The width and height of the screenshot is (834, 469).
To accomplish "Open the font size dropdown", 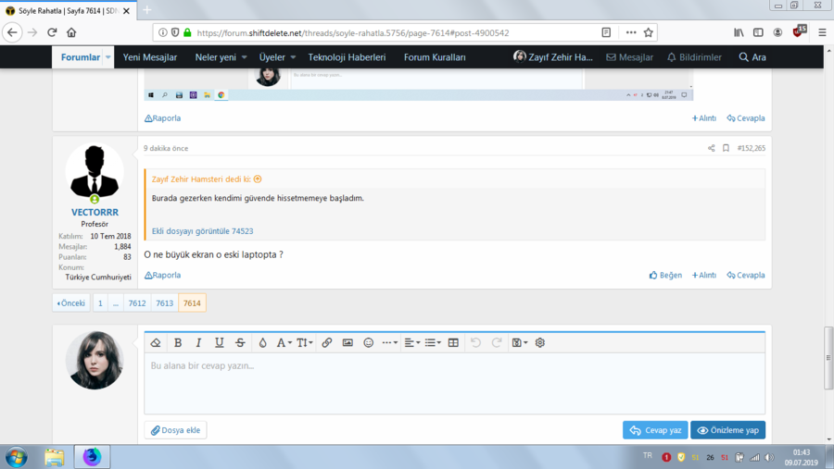I will pos(304,342).
